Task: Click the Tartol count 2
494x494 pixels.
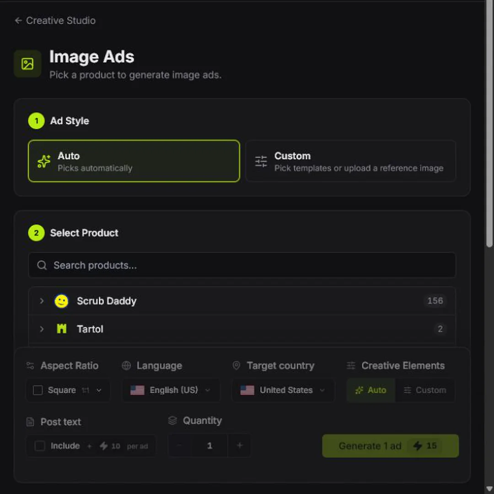Action: [440, 329]
